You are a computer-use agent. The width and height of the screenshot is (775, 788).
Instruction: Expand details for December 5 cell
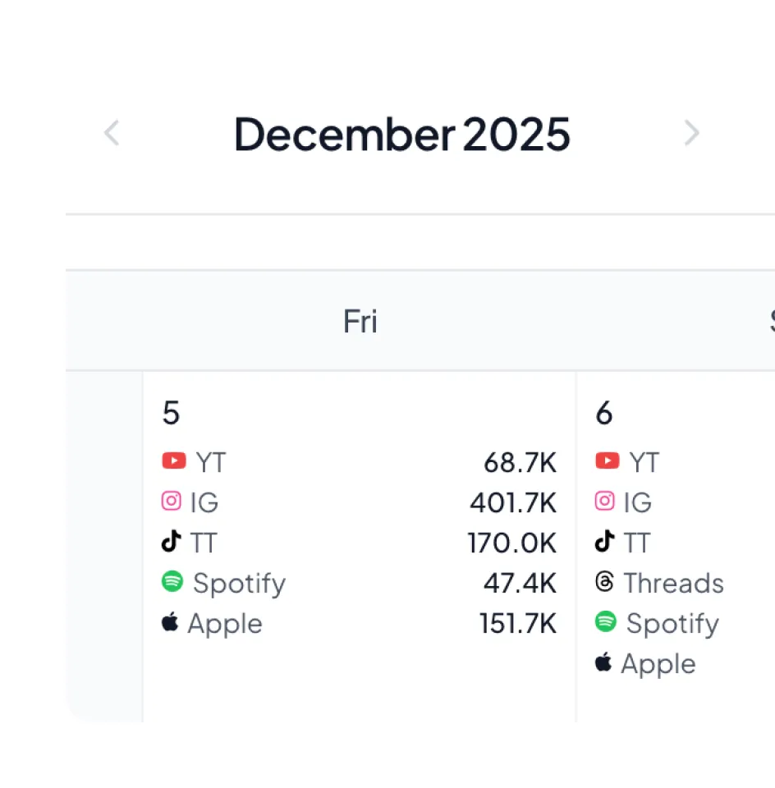pos(360,546)
